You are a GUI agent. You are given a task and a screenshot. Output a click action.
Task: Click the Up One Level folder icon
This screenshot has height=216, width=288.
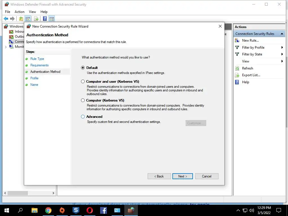[x=21, y=19]
